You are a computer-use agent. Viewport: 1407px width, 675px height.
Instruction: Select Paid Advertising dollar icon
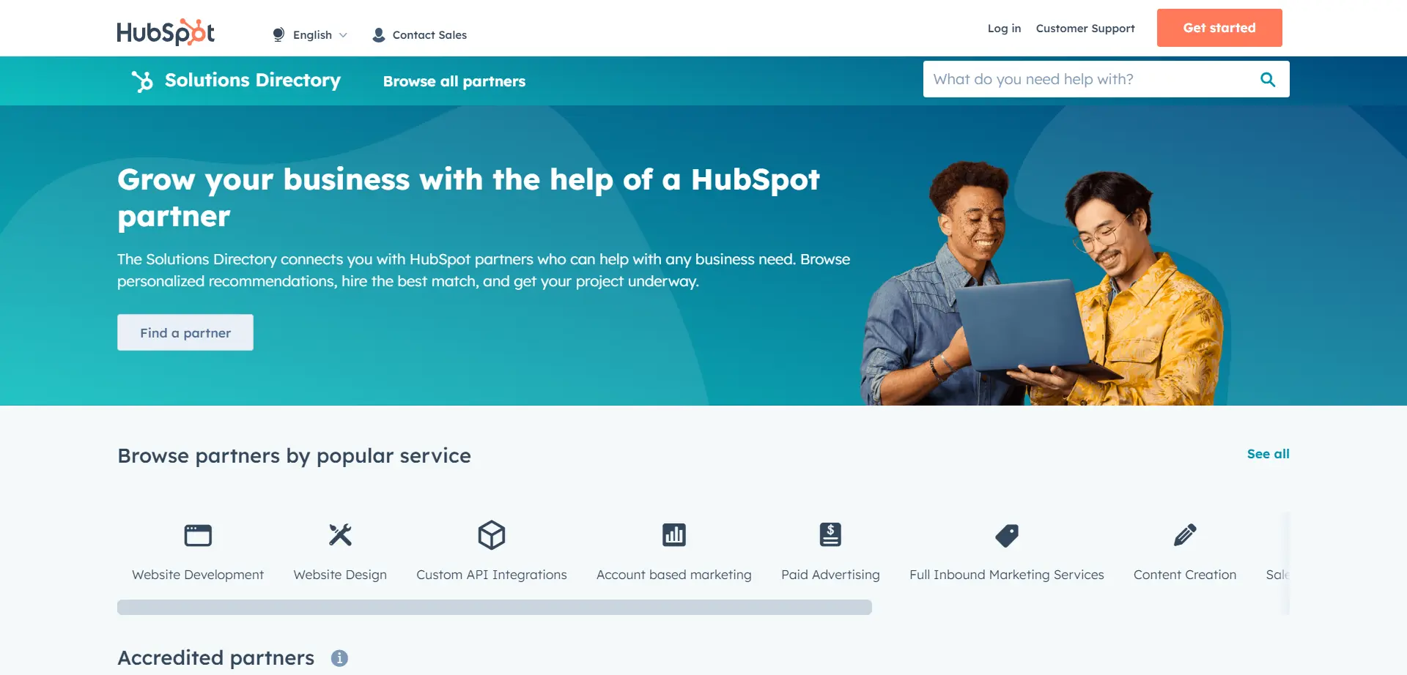pyautogui.click(x=830, y=535)
